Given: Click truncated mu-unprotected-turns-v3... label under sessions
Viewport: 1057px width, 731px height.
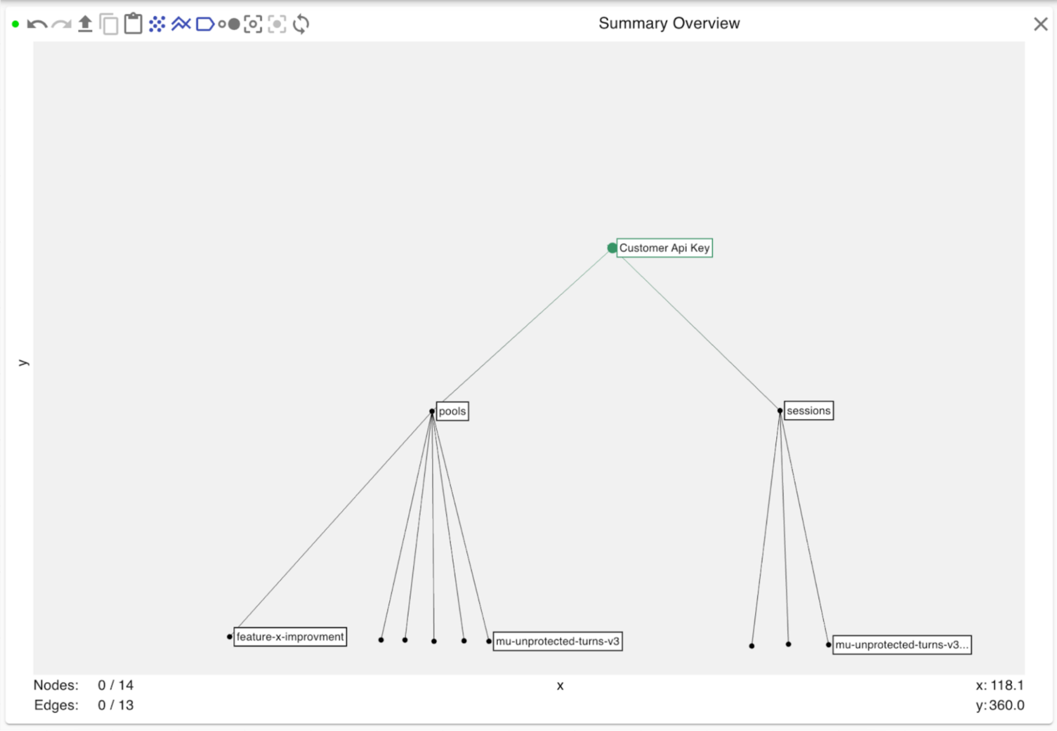Looking at the screenshot, I should click(x=901, y=645).
